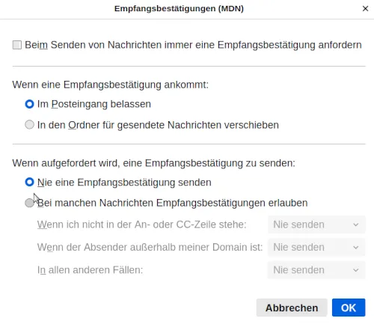Open 'In allen anderen Fällen' dropdown

[x=316, y=270]
